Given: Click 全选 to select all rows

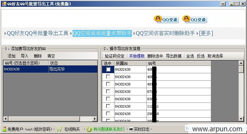Looking at the screenshot, I should (190, 56).
